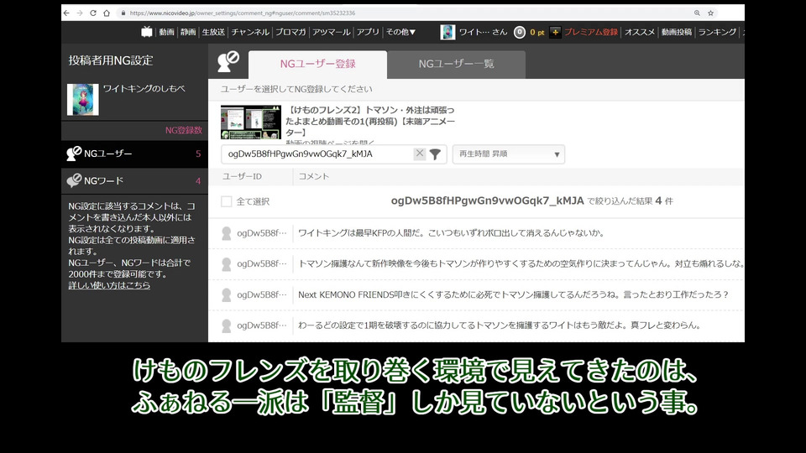The height and width of the screenshot is (453, 806).
Task: Select the comment starting Next KEMONO FRIENDS叩き
Action: point(514,294)
